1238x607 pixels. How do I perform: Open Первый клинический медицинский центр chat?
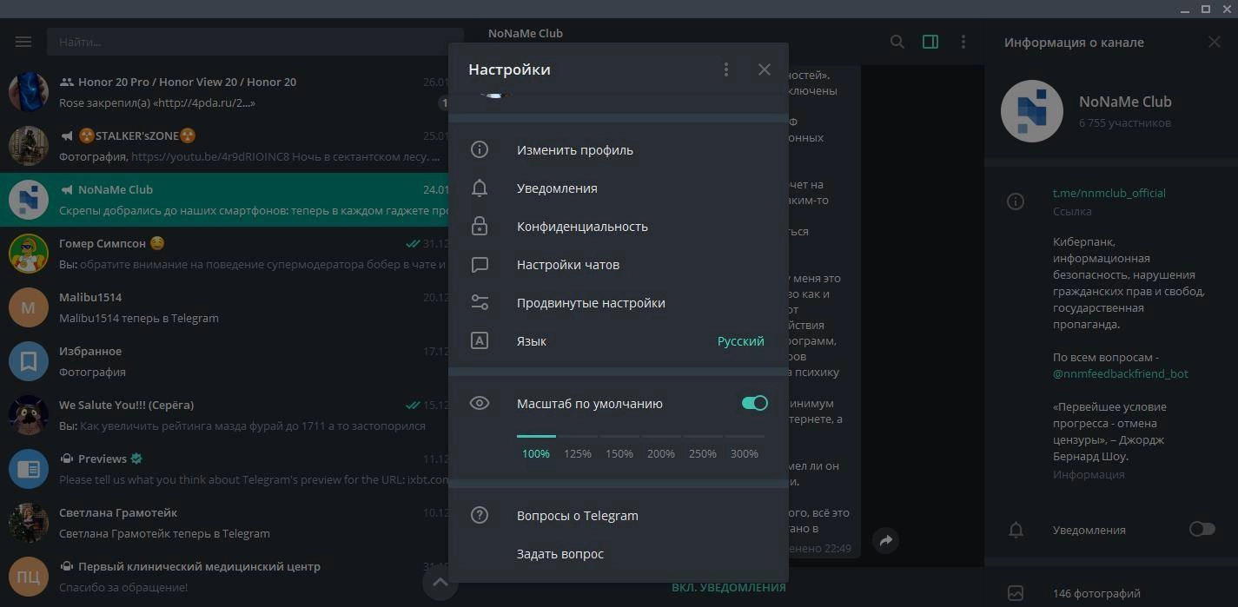[x=224, y=577]
